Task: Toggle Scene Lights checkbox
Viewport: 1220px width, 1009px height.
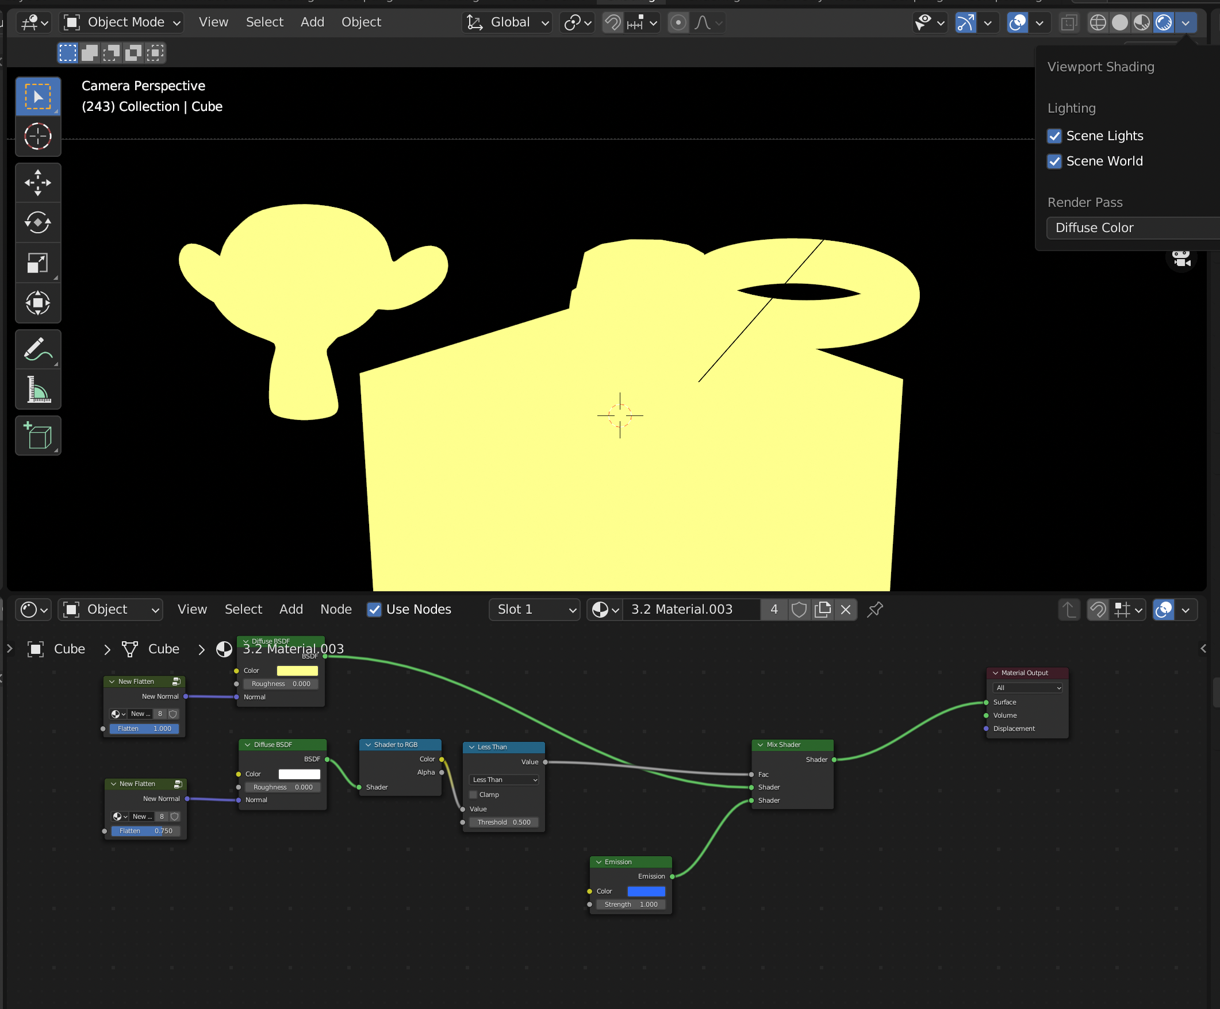Action: pos(1054,136)
